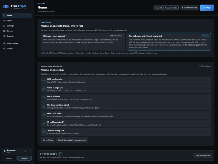
Task: Click the USE THIS MODE label
Action: (x=116, y=36)
